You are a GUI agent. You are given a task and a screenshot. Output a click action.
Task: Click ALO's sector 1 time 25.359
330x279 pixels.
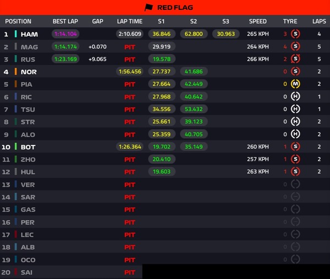pos(162,134)
